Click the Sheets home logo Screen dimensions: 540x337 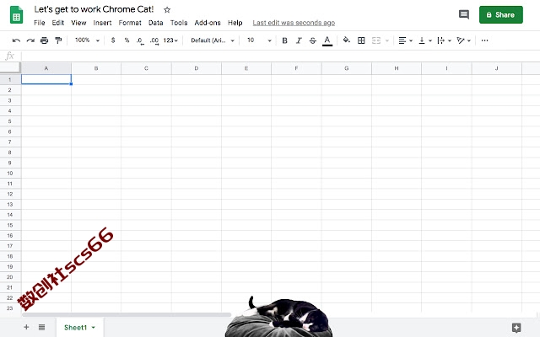pyautogui.click(x=16, y=15)
